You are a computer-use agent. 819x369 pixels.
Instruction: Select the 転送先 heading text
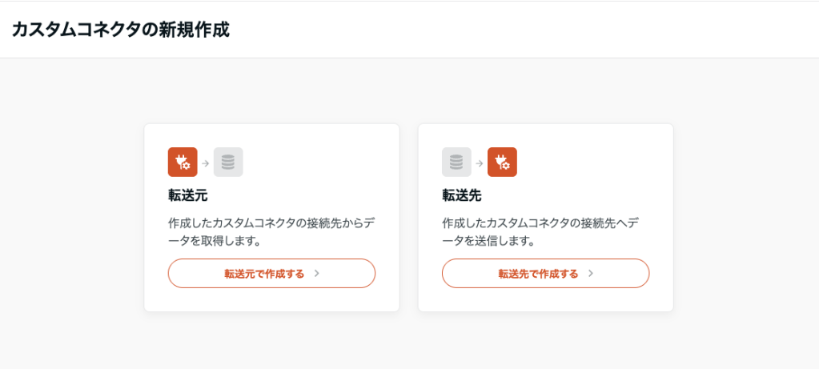pos(461,195)
